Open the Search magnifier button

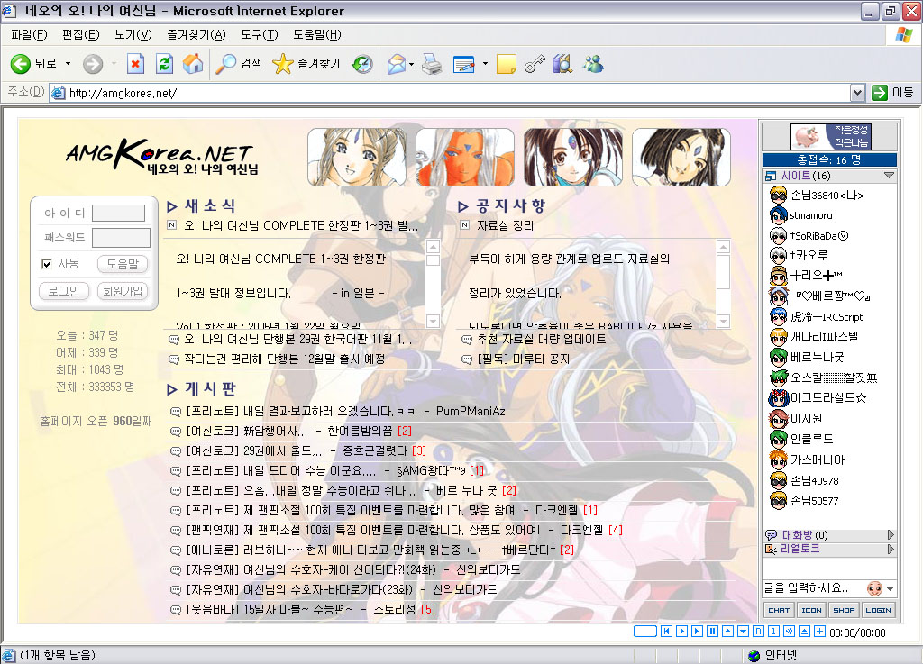(238, 64)
